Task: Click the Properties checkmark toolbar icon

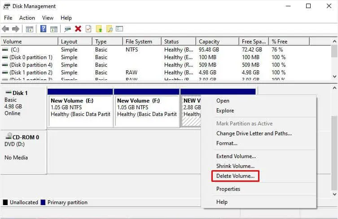Action: point(88,29)
